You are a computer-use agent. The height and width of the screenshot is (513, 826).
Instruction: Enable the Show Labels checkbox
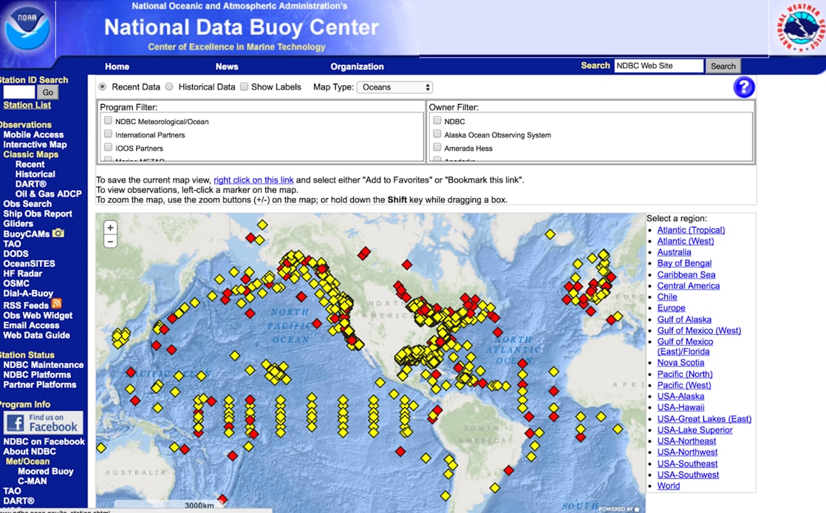click(x=244, y=86)
